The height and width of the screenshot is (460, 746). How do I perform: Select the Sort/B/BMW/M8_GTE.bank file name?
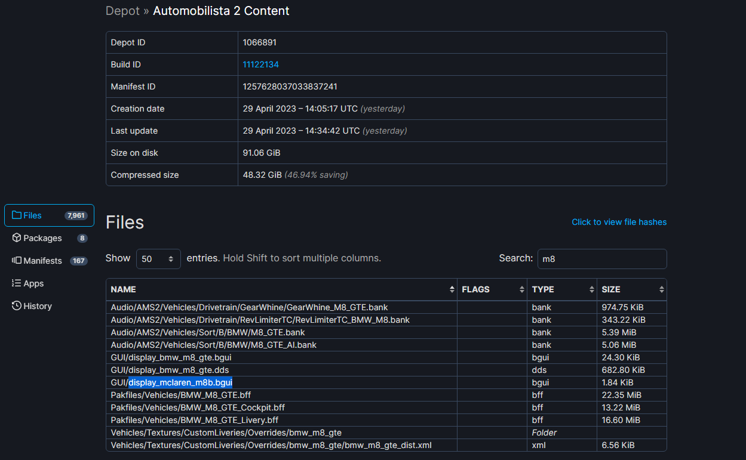click(208, 332)
